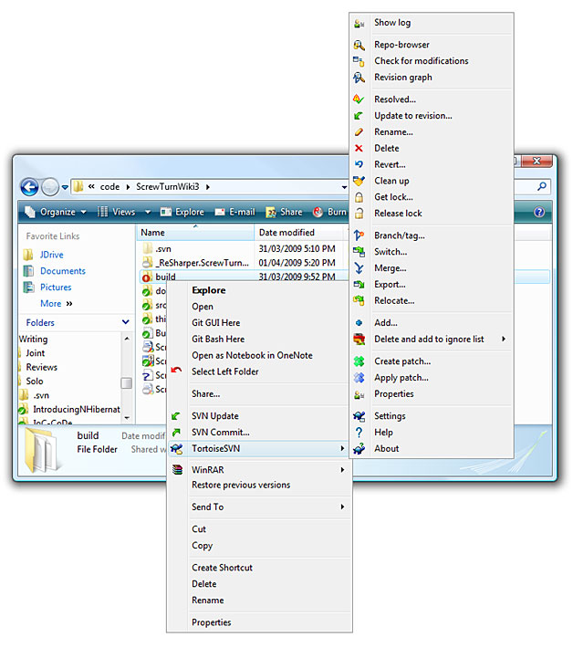Click the code breadcrumb in the address bar
The height and width of the screenshot is (648, 573).
click(x=109, y=187)
